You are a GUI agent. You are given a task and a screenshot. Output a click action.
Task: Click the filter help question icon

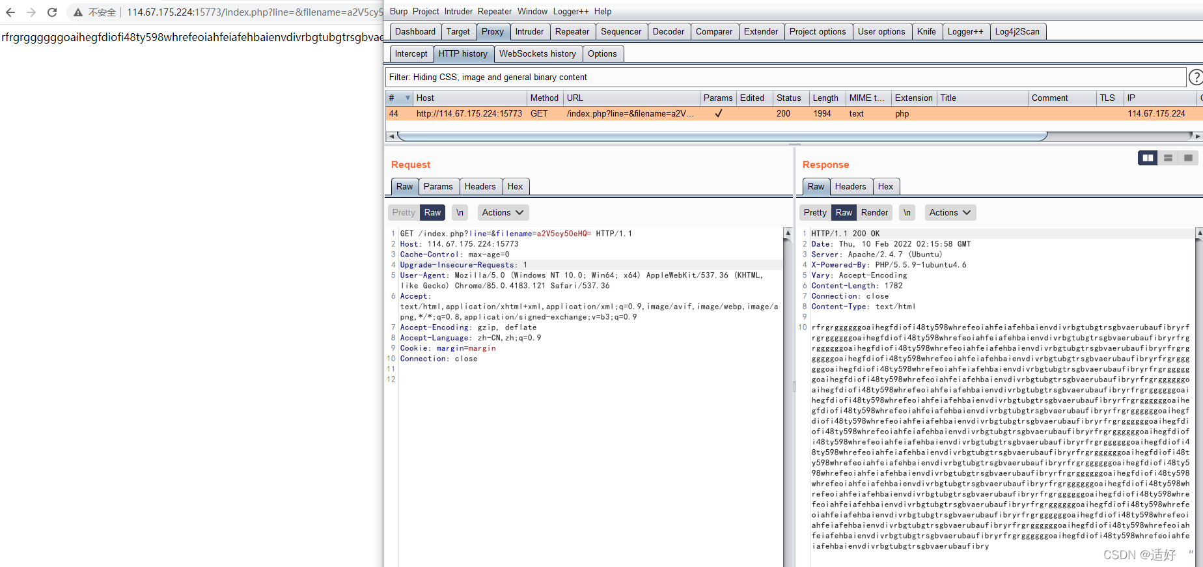pyautogui.click(x=1195, y=77)
